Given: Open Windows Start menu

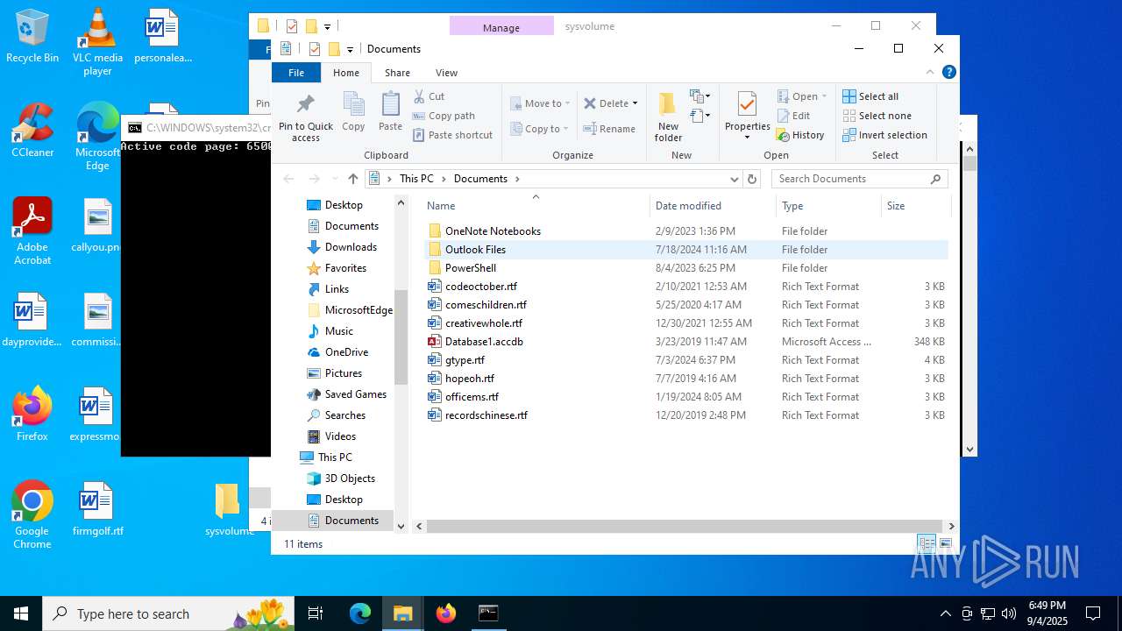Looking at the screenshot, I should coord(21,613).
